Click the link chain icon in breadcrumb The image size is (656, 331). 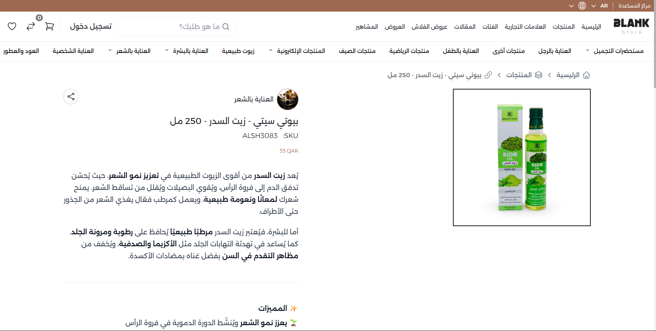[489, 75]
